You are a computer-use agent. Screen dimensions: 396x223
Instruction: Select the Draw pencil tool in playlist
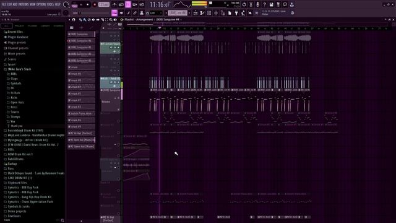(x=80, y=20)
